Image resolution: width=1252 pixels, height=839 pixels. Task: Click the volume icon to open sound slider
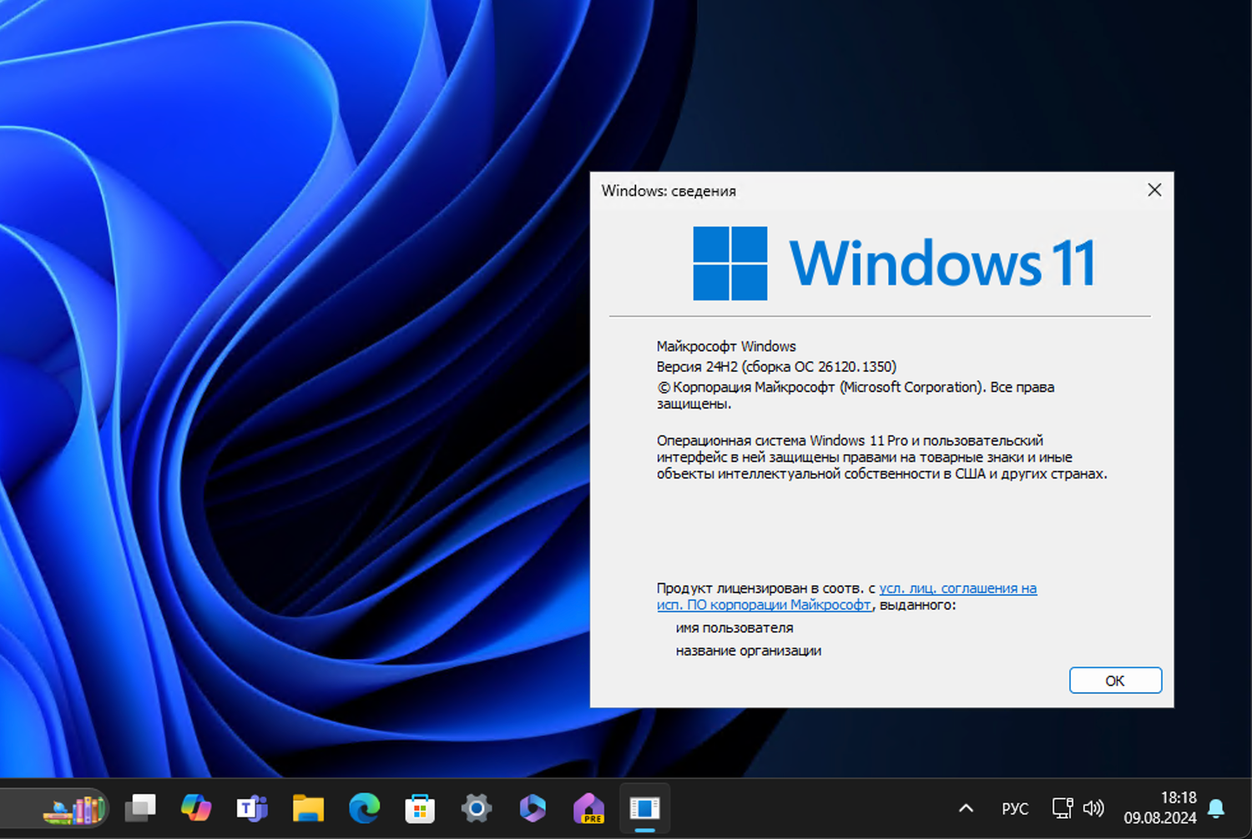tap(1093, 808)
